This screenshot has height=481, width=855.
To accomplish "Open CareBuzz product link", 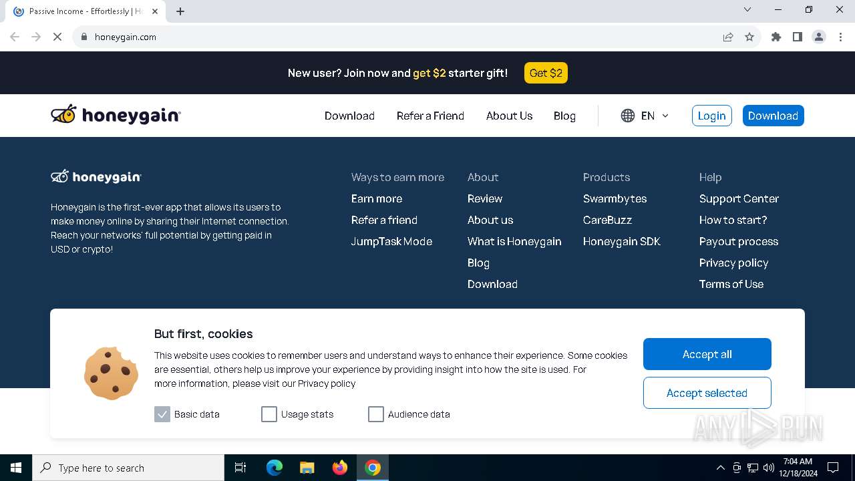I will pos(607,220).
